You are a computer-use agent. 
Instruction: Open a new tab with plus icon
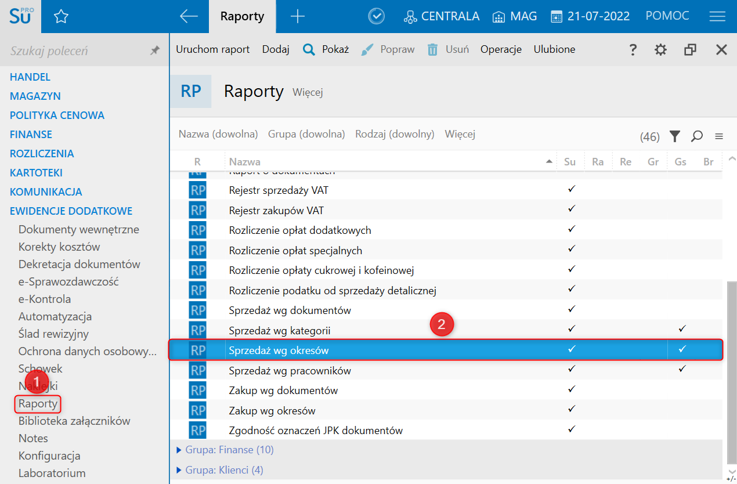tap(297, 16)
